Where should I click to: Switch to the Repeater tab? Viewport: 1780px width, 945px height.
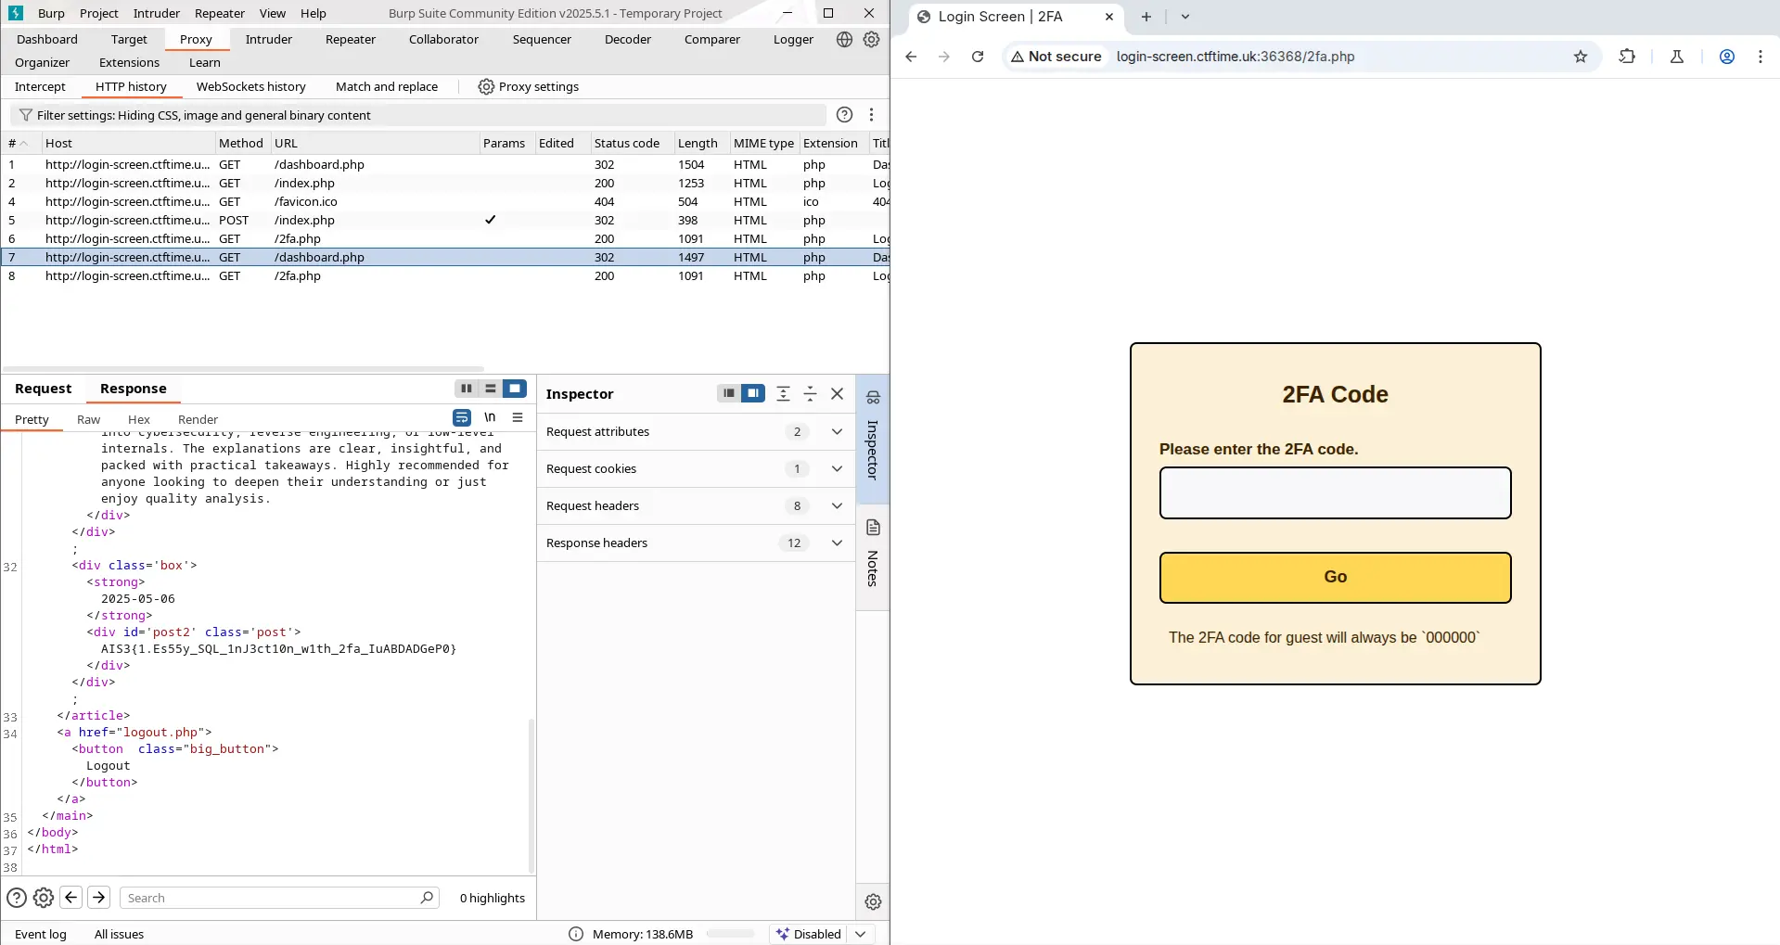350,39
